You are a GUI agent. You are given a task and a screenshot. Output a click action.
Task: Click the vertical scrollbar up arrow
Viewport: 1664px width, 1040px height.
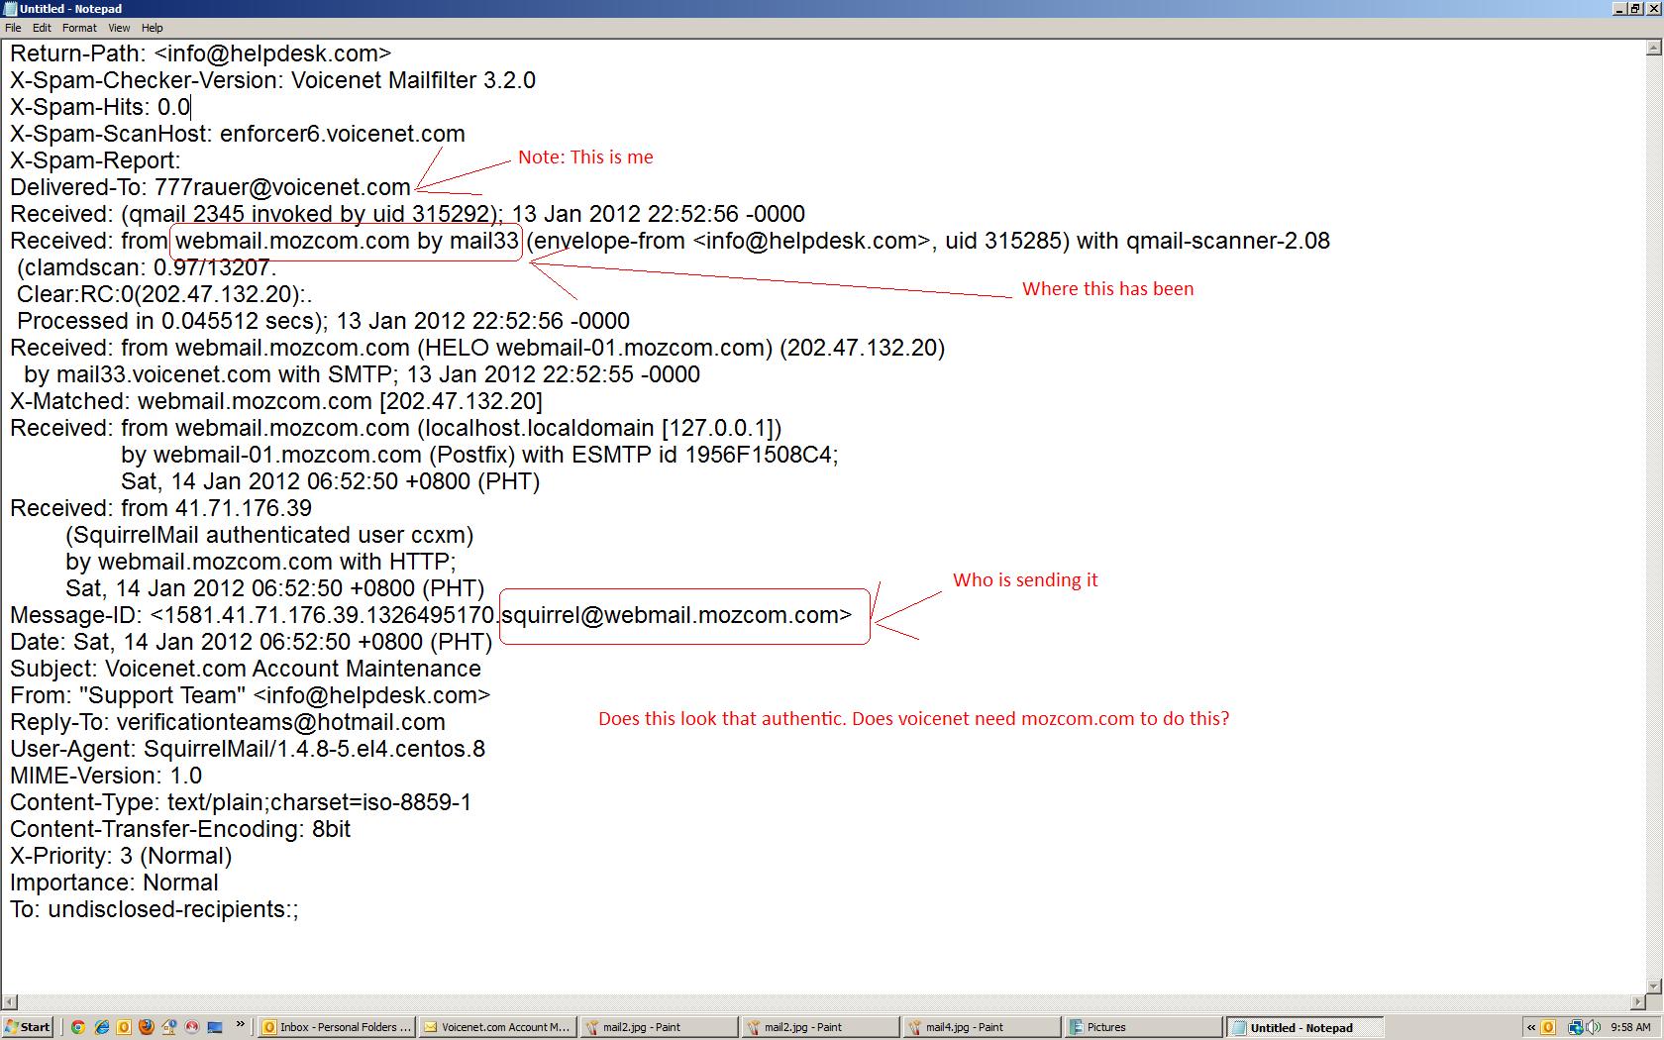click(x=1654, y=48)
